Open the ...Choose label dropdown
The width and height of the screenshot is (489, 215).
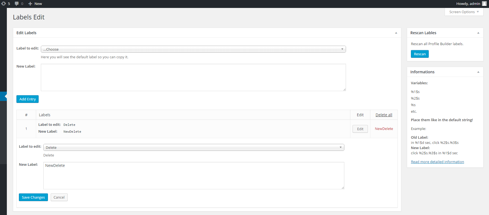point(193,49)
